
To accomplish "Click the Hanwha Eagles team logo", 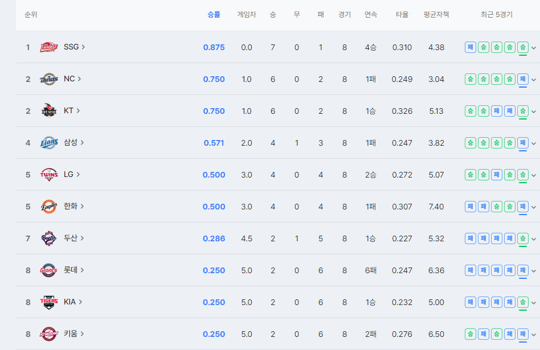I will click(49, 207).
